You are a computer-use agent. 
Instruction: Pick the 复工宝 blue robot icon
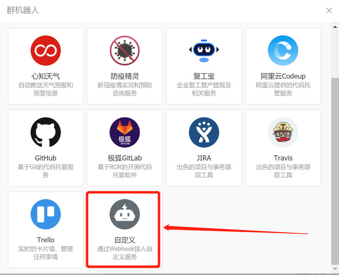204,51
